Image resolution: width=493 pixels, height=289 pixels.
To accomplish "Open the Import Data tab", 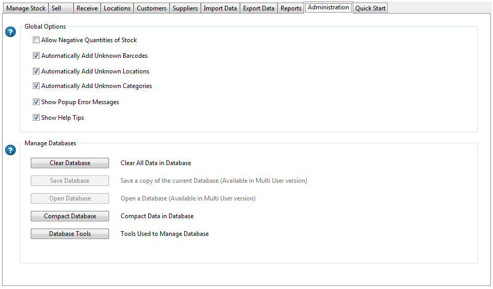I will (x=220, y=8).
